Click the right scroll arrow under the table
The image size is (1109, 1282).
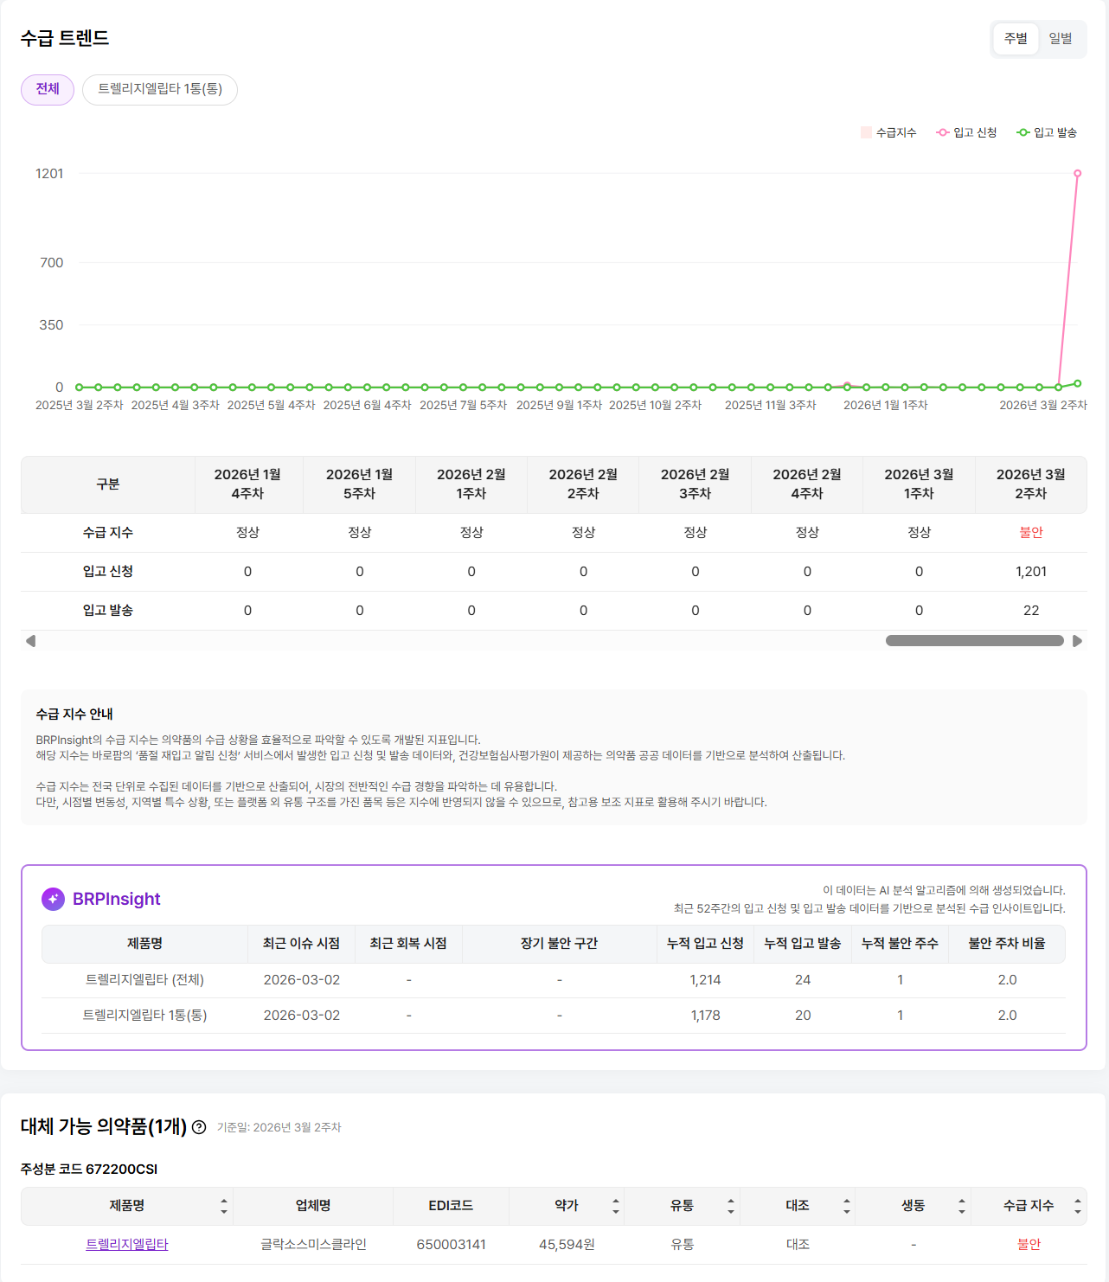click(x=1077, y=641)
